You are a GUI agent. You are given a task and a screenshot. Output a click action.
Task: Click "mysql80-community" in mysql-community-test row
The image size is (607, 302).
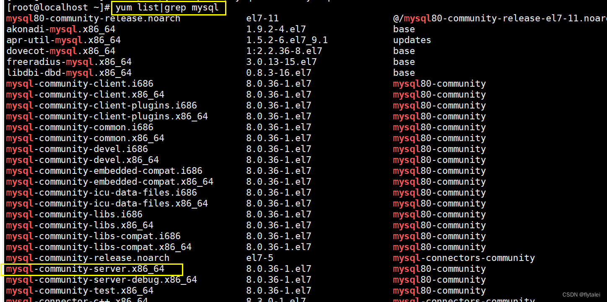click(x=439, y=291)
